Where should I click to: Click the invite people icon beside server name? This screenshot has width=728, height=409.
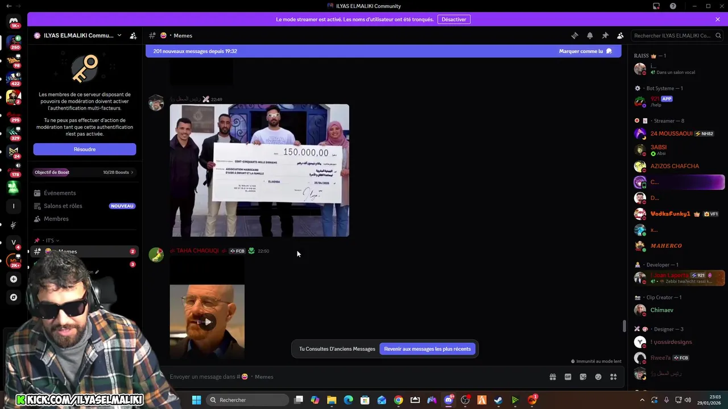coord(133,35)
